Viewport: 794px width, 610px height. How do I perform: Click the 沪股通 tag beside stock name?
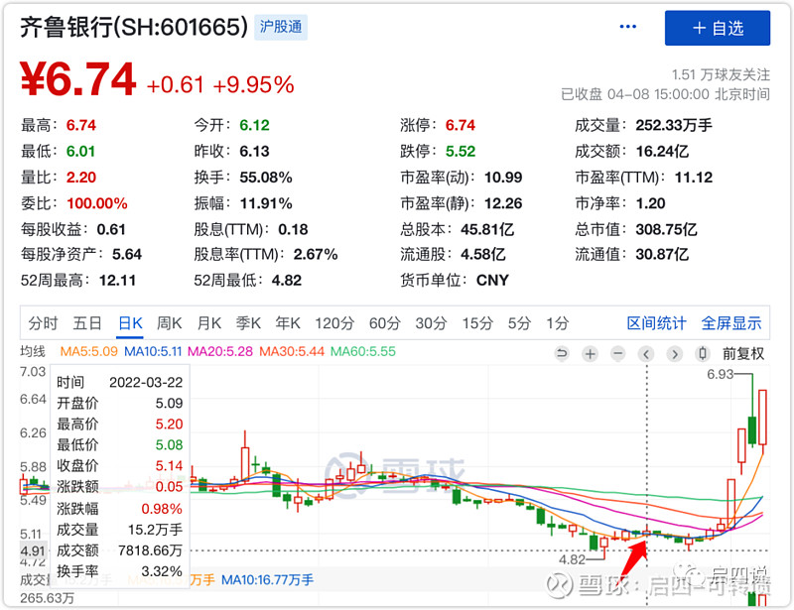[x=280, y=27]
